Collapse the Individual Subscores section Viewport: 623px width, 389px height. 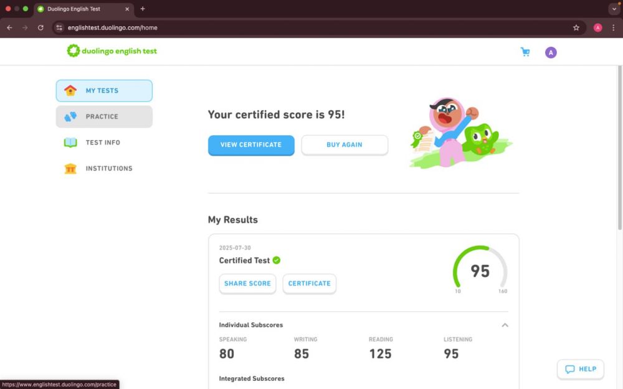click(505, 325)
